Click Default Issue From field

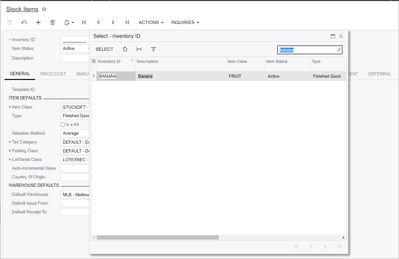pos(75,203)
